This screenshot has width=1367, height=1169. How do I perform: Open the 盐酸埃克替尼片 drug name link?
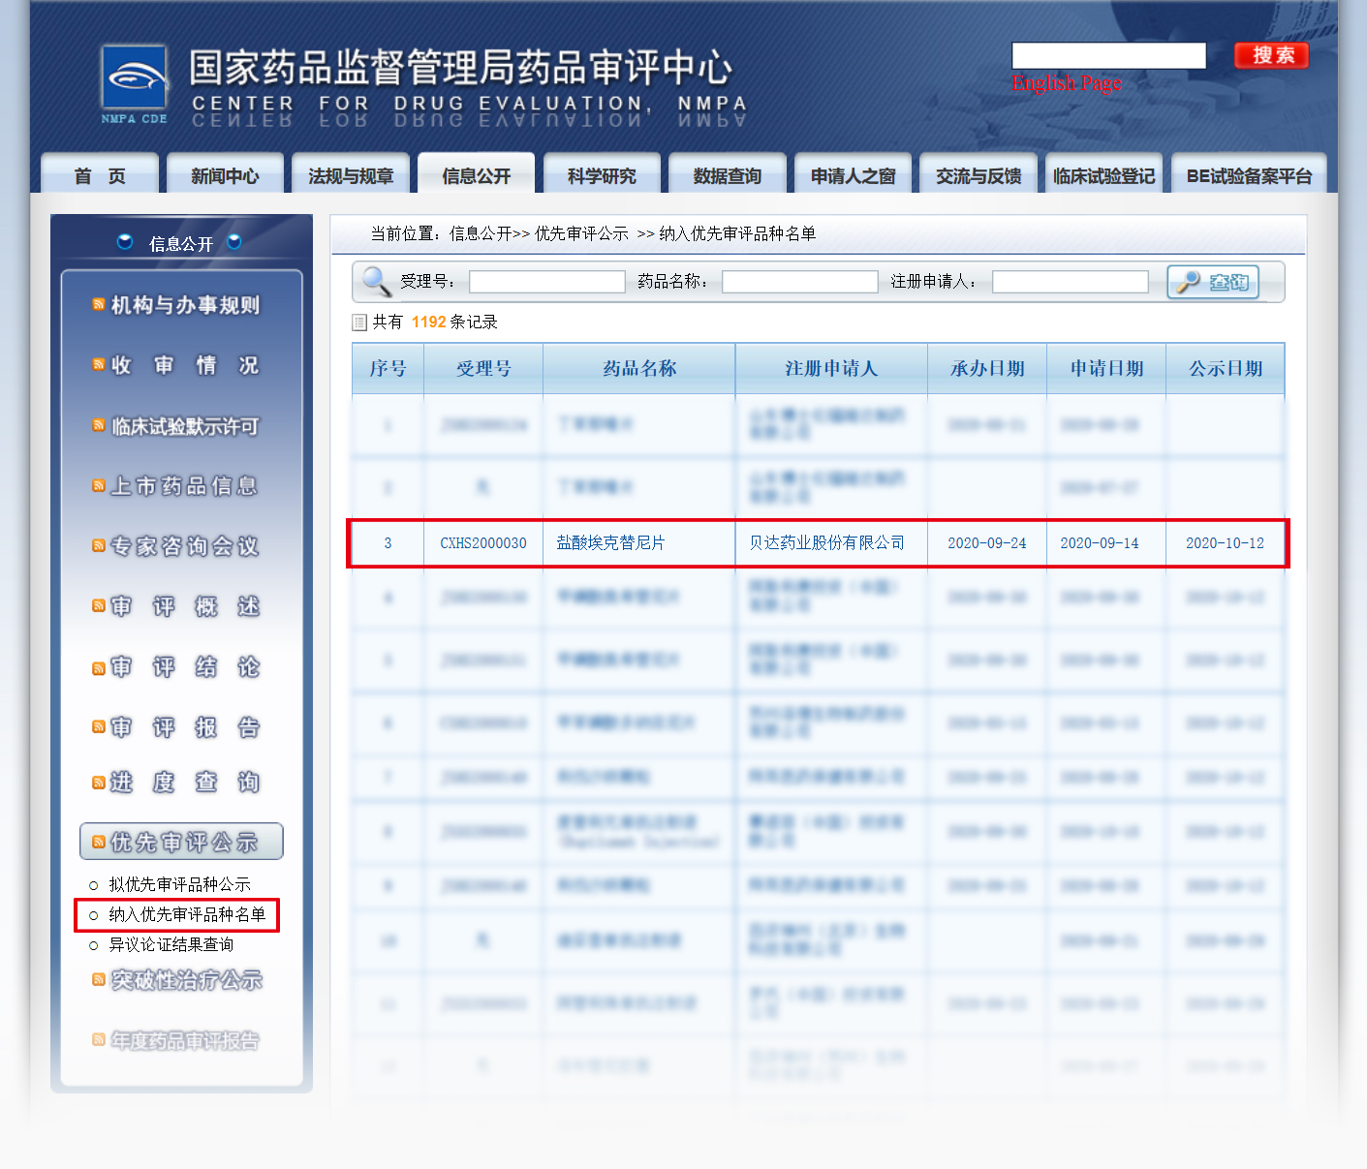(x=610, y=543)
